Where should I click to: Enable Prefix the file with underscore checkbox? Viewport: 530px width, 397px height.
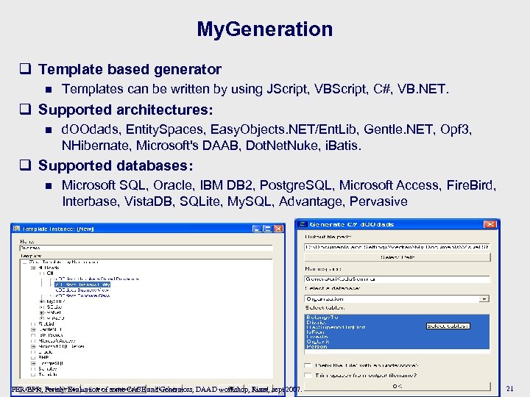[x=308, y=365]
